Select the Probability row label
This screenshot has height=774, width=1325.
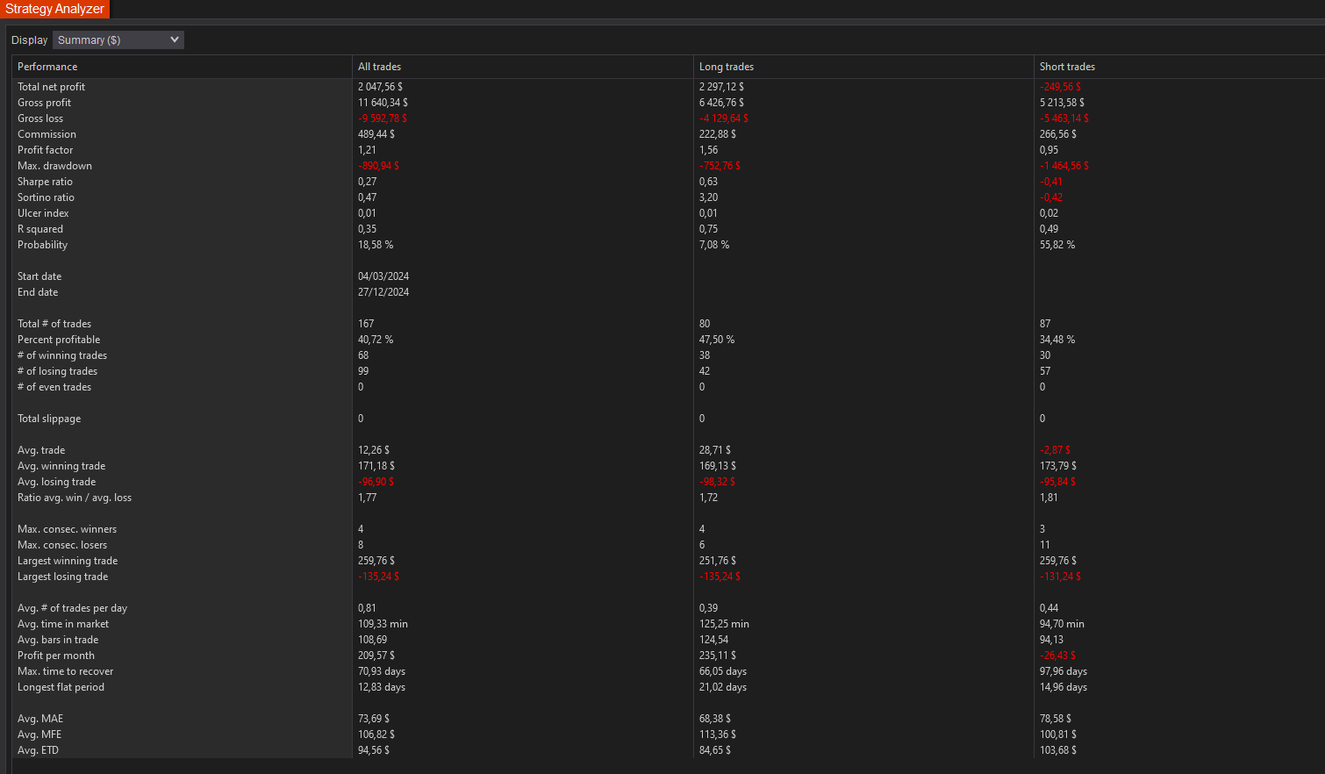coord(42,245)
